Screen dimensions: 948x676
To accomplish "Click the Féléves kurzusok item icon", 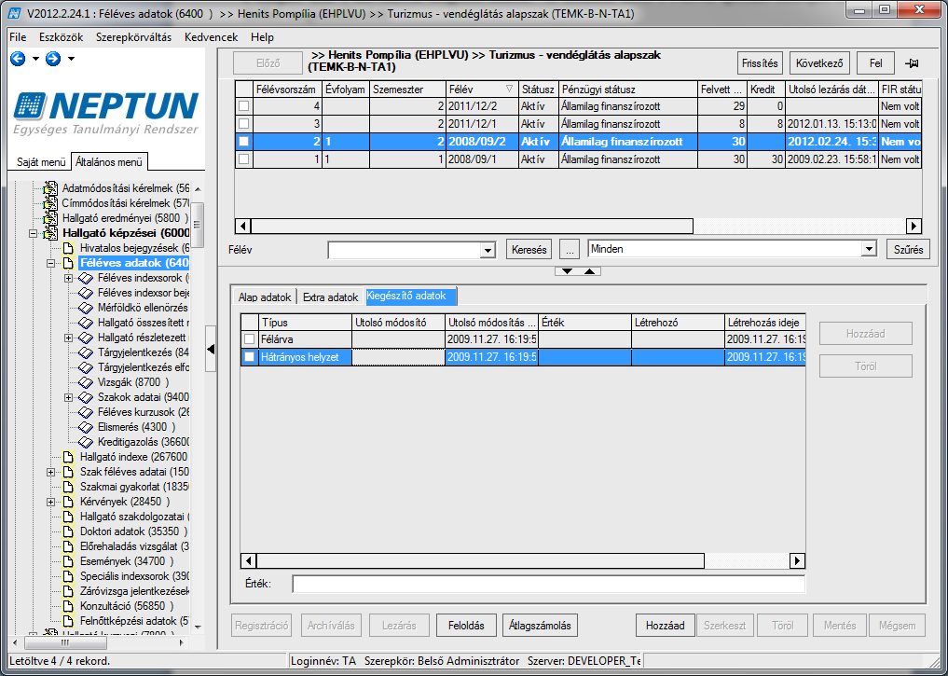I will 86,412.
